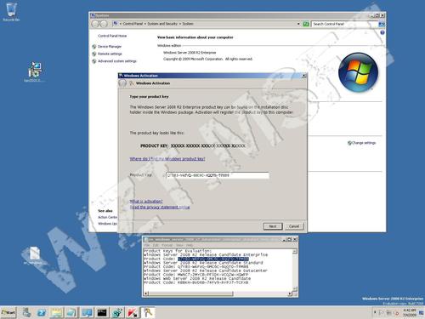Click the Notepad horizontal scrollbar
The height and width of the screenshot is (319, 425).
point(218,293)
